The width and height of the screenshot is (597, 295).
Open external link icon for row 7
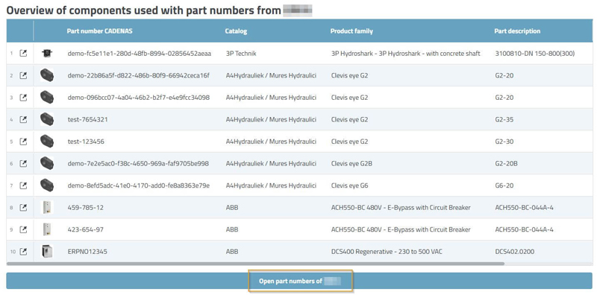pyautogui.click(x=23, y=185)
